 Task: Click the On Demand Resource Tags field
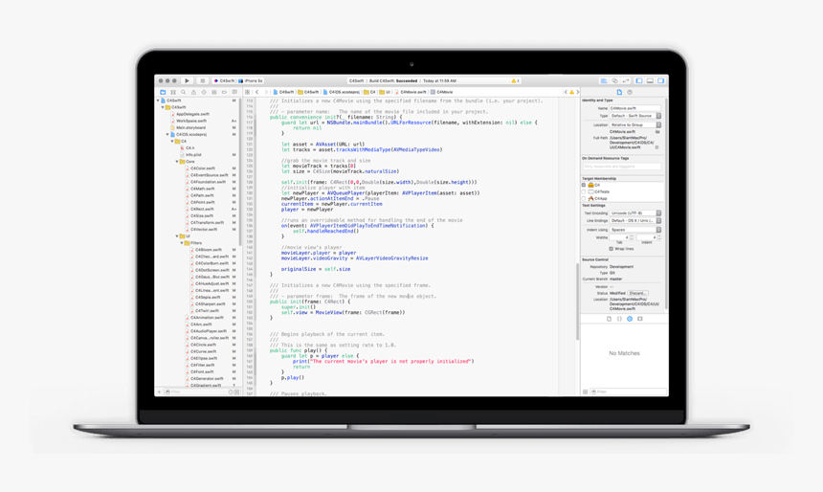(x=621, y=167)
